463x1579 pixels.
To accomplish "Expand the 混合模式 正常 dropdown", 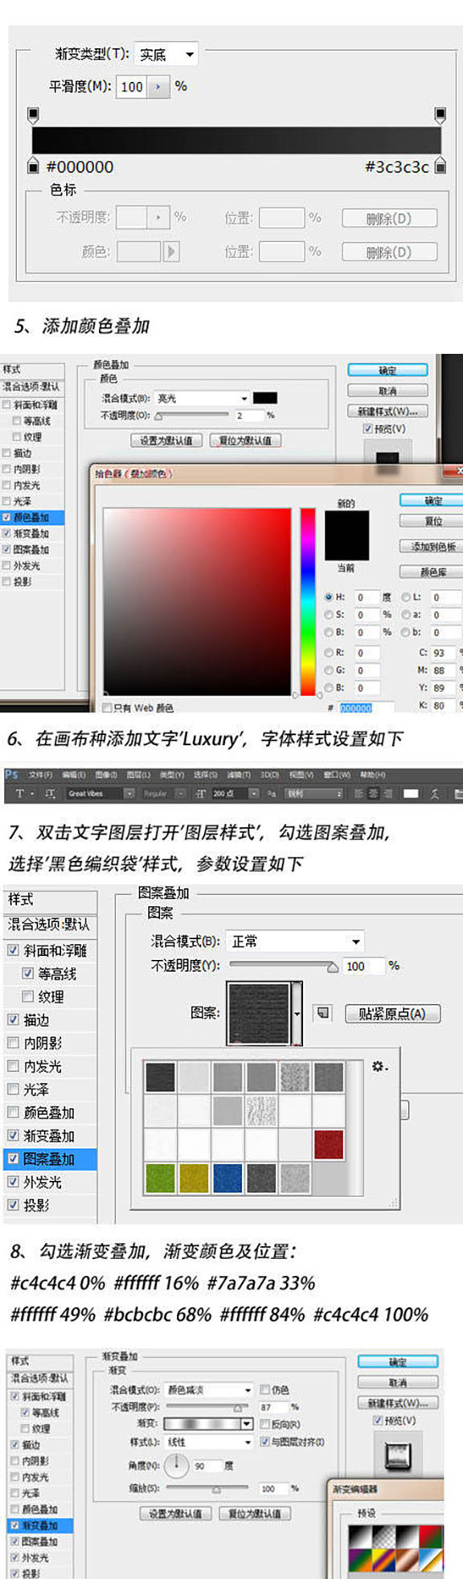I will click(295, 941).
